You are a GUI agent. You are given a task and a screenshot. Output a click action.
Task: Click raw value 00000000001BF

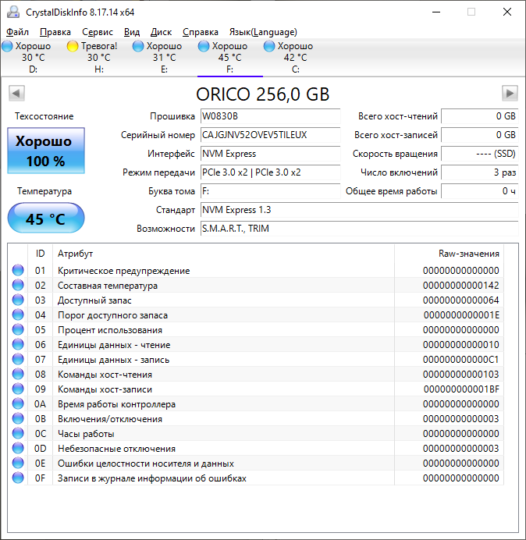(x=461, y=389)
